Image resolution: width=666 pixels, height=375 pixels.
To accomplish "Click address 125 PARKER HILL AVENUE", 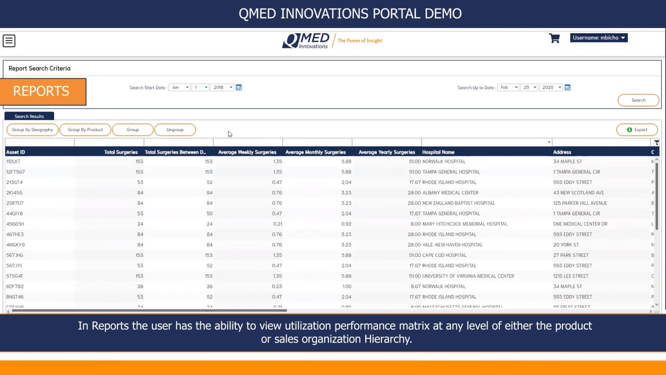I will click(580, 203).
